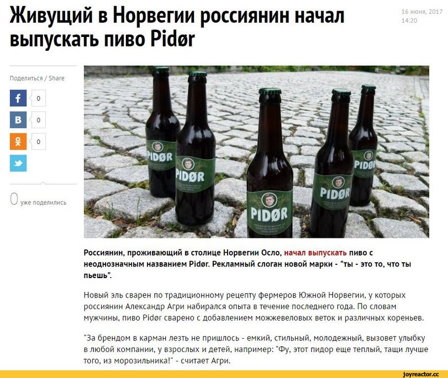Click the quote paragraph ending 'считает Агри'
The image size is (448, 378).
pos(256,349)
